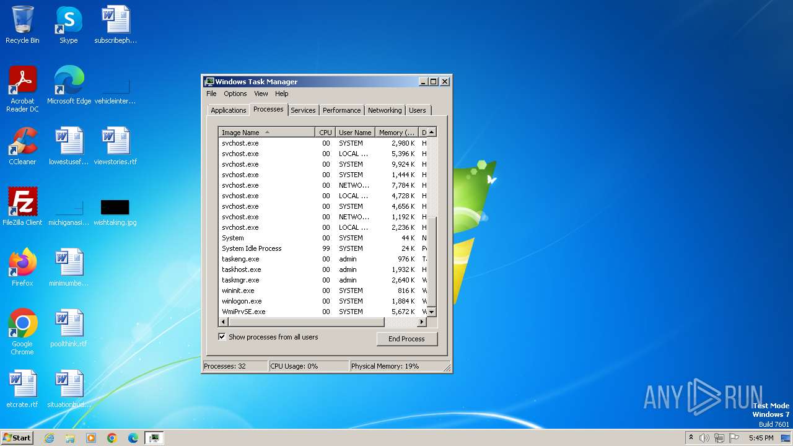This screenshot has width=793, height=446.
Task: Click the Start button
Action: (x=17, y=438)
